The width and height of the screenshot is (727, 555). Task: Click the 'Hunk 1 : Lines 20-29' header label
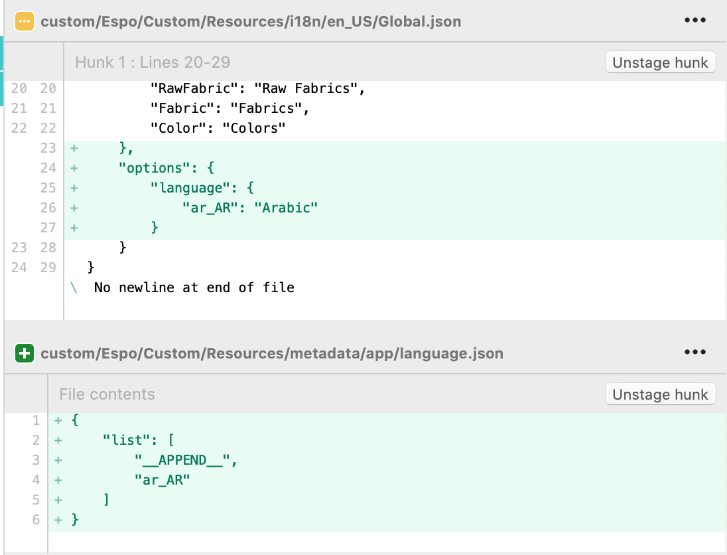point(153,62)
